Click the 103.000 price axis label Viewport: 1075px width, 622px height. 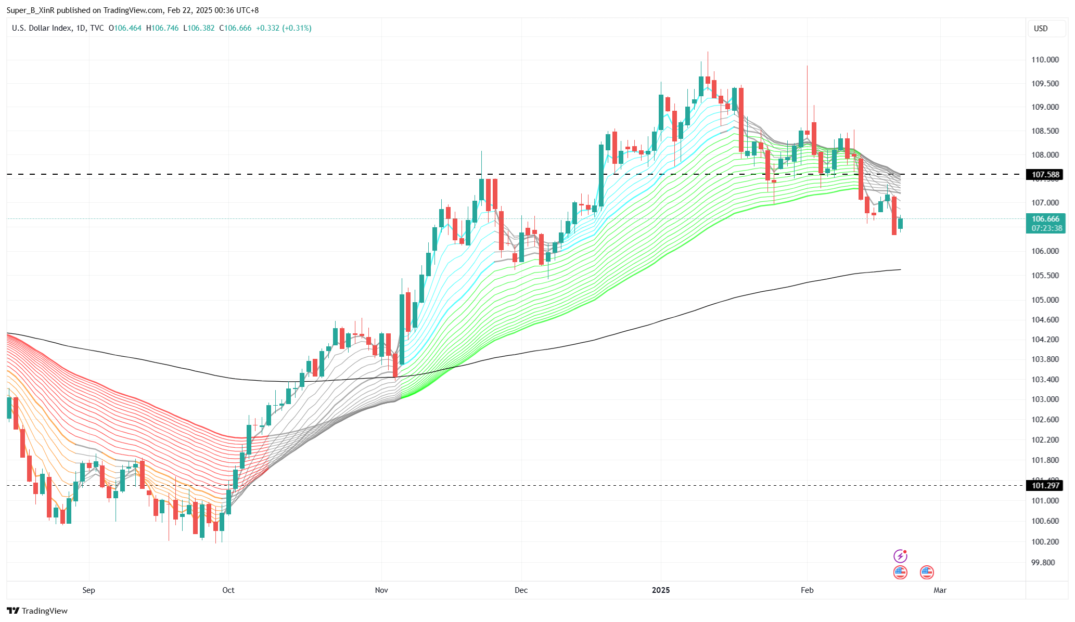pyautogui.click(x=1045, y=399)
